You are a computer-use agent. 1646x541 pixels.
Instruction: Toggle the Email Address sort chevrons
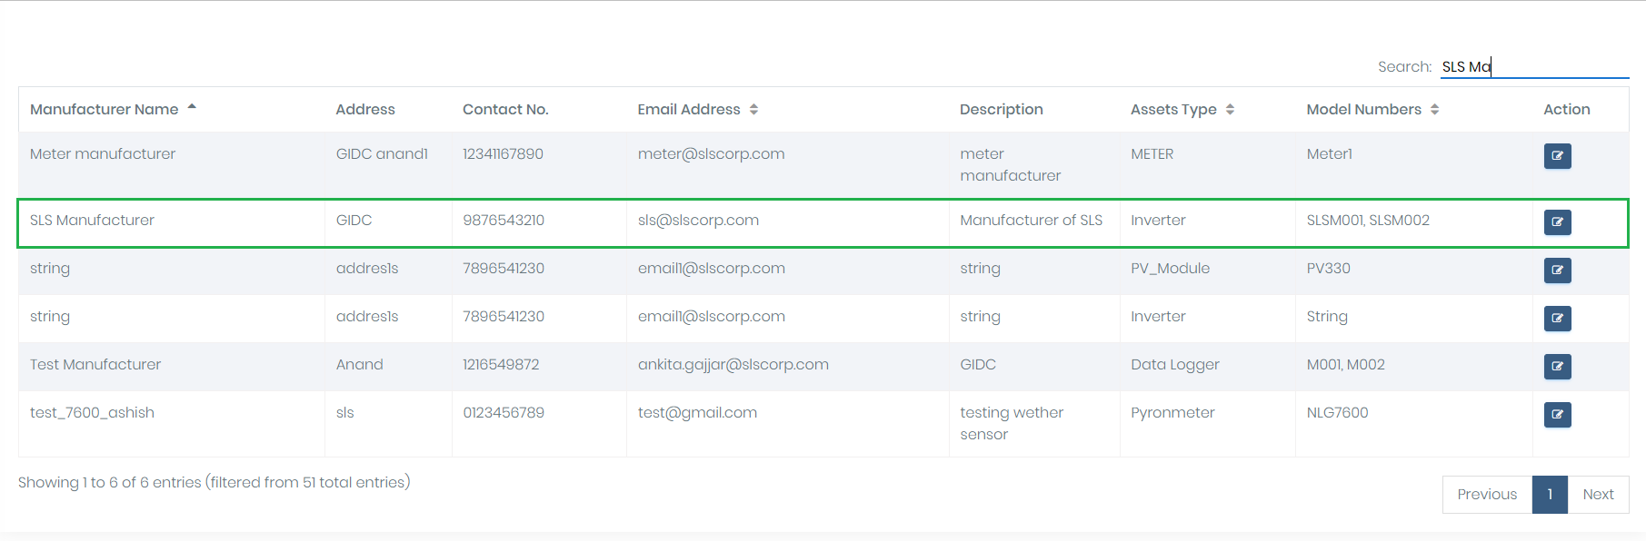754,109
